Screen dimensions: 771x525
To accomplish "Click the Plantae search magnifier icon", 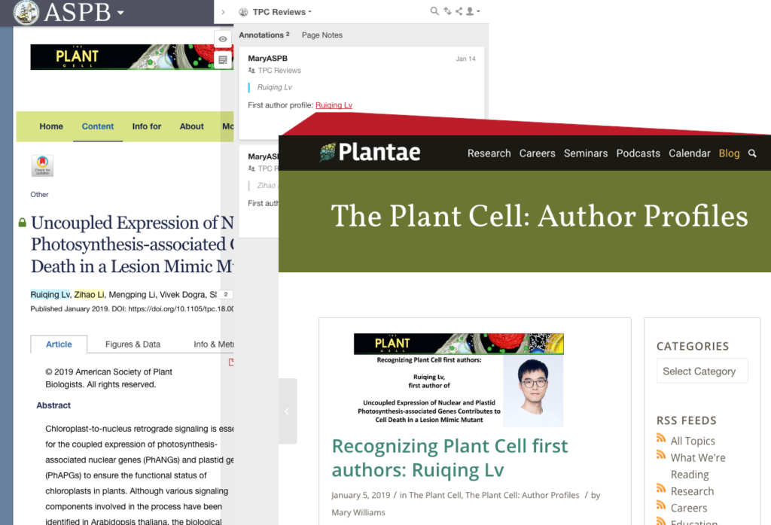I will (x=752, y=153).
